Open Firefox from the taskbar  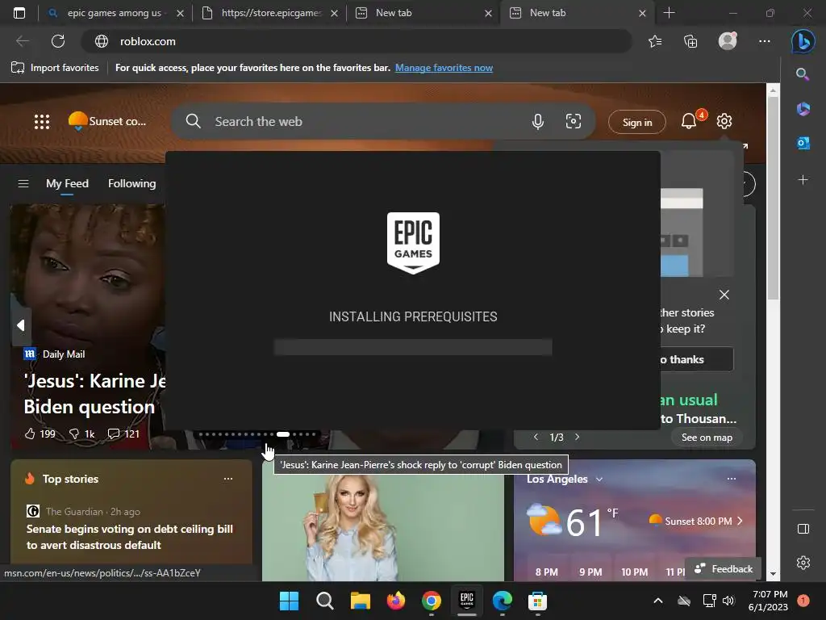click(396, 601)
